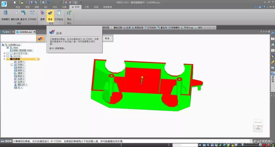This screenshot has width=275, height=147.
Task: Enable the 草图 1 sketch checkbox
Action: tap(12, 65)
